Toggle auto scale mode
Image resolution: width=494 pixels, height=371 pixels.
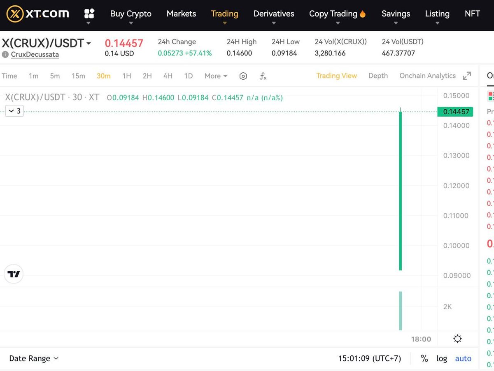point(463,358)
